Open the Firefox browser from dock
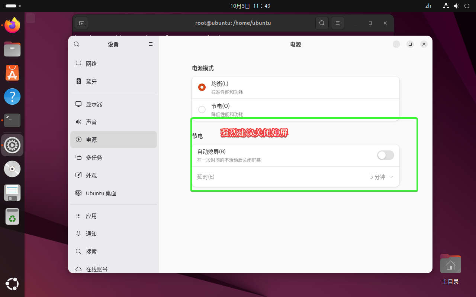 tap(12, 25)
